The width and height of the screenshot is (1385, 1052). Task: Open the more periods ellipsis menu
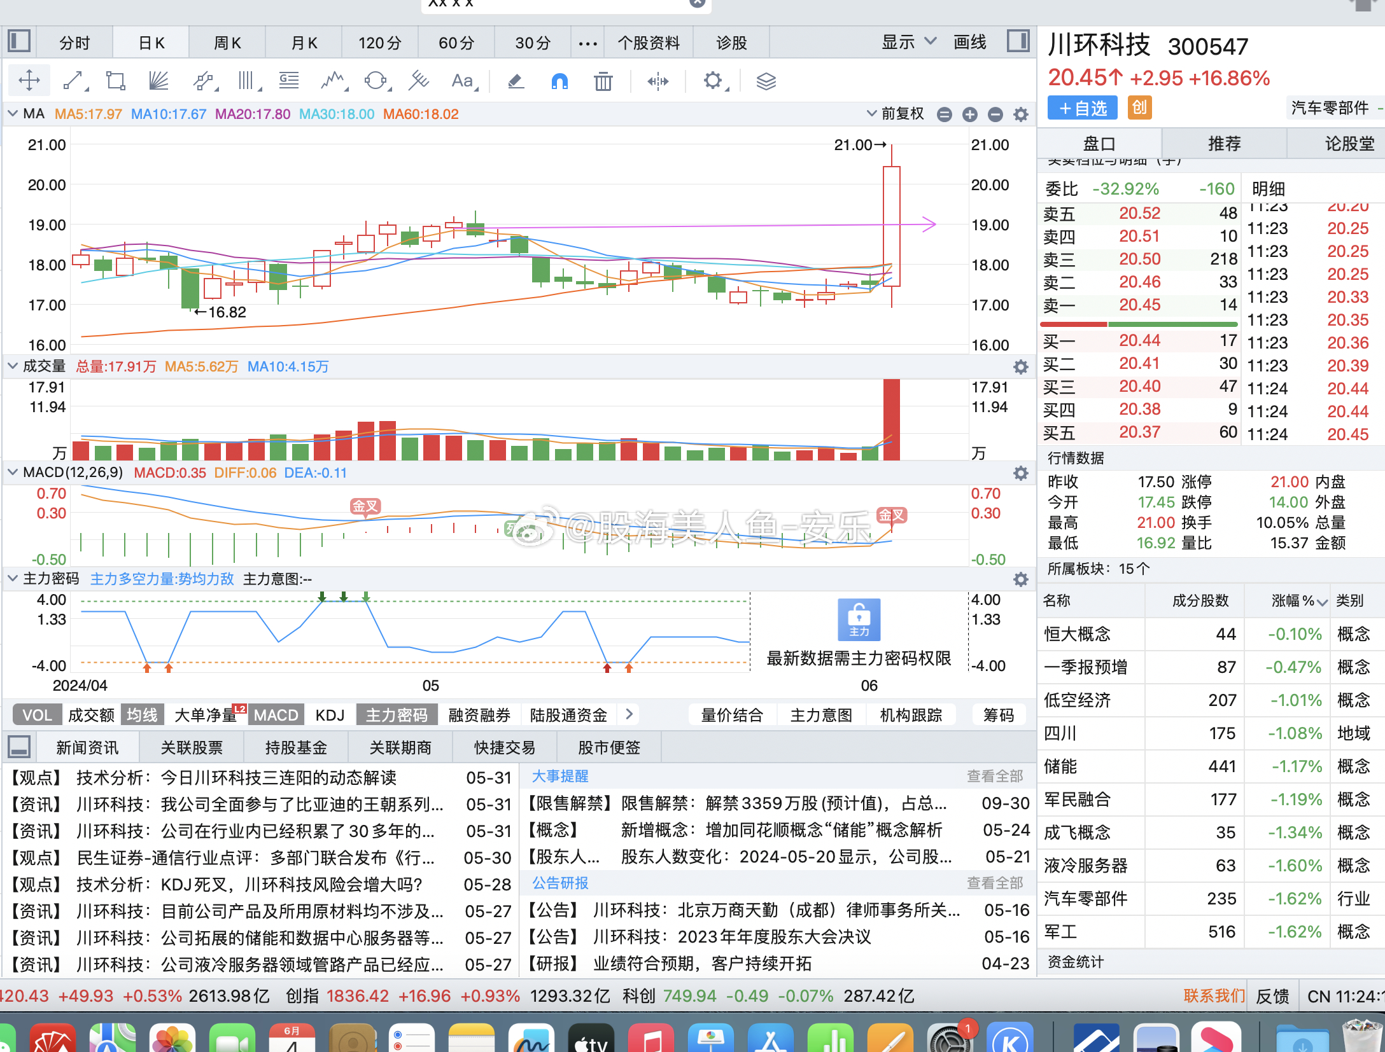click(x=587, y=43)
